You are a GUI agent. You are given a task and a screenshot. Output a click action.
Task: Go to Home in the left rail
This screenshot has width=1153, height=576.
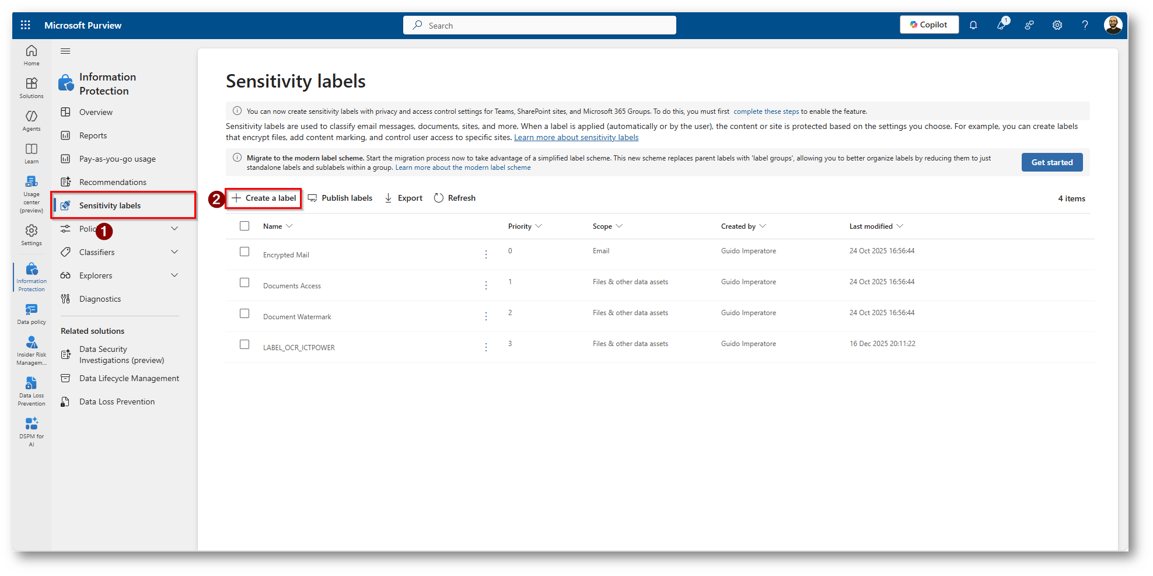point(32,55)
